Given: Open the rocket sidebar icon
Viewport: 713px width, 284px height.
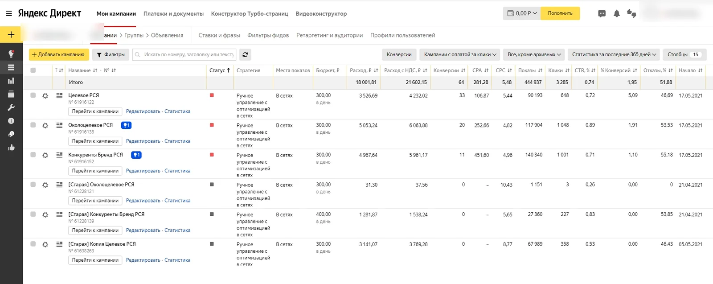Looking at the screenshot, I should click(11, 134).
